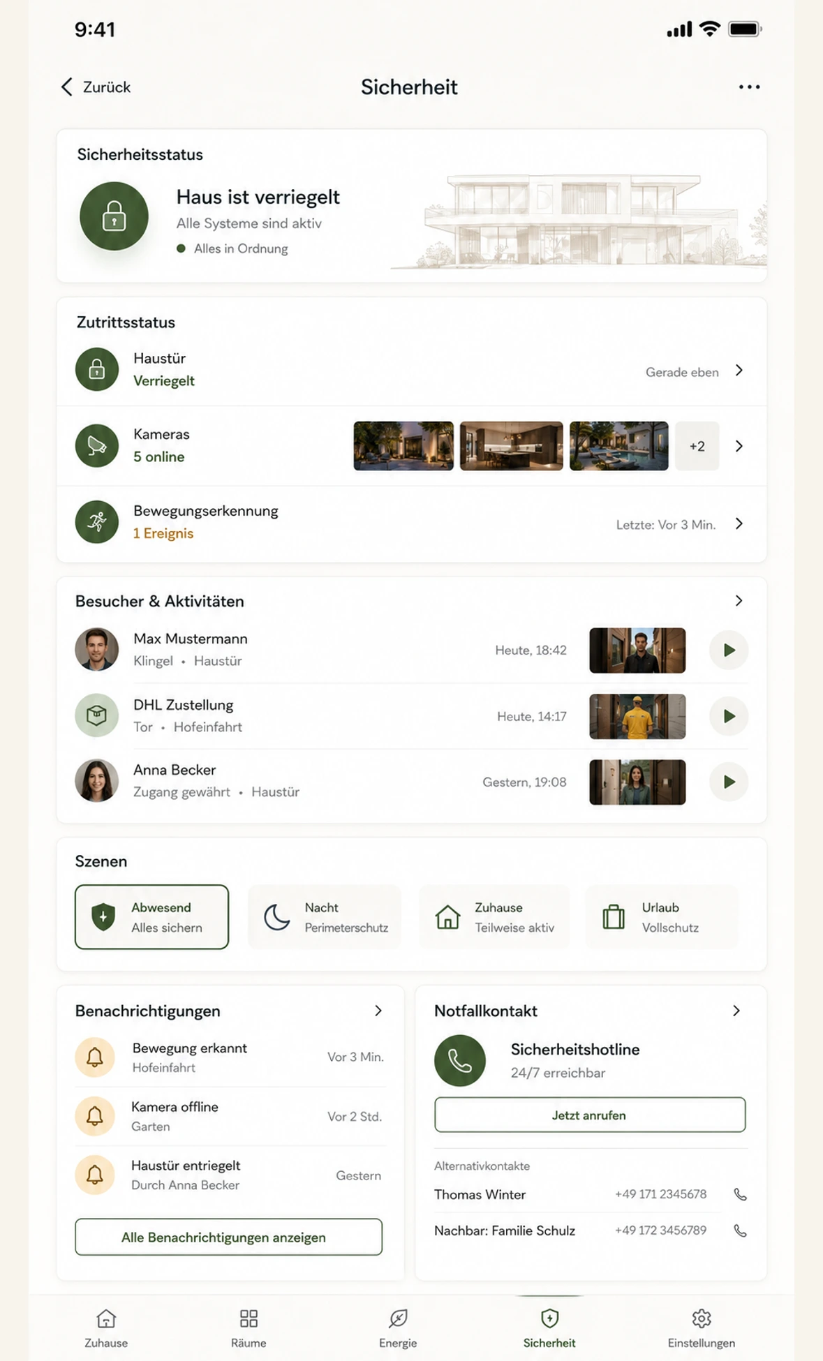Play the DHL Zustellung clip
Screen dimensions: 823x1361
729,716
